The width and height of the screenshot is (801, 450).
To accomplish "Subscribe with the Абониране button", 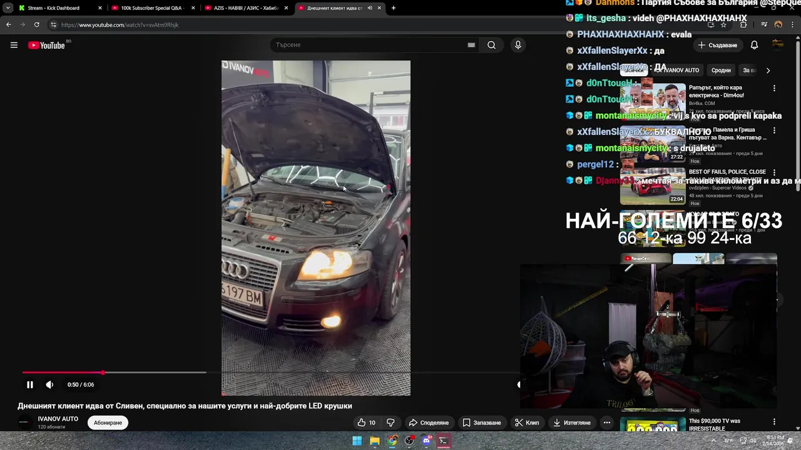I will tap(108, 423).
